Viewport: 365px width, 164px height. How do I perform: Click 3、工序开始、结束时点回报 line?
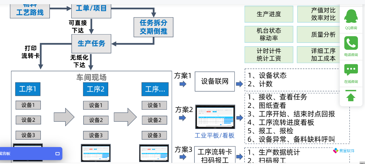tap(291, 114)
